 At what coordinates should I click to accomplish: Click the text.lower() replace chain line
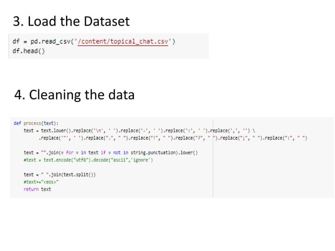(139, 131)
